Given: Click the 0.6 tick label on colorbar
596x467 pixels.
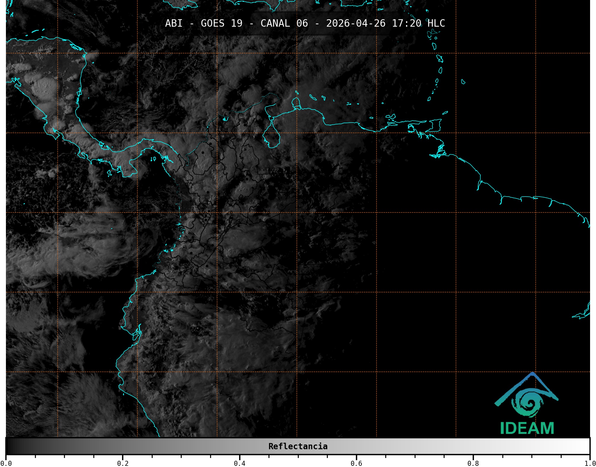Looking at the screenshot, I should 356,463.
